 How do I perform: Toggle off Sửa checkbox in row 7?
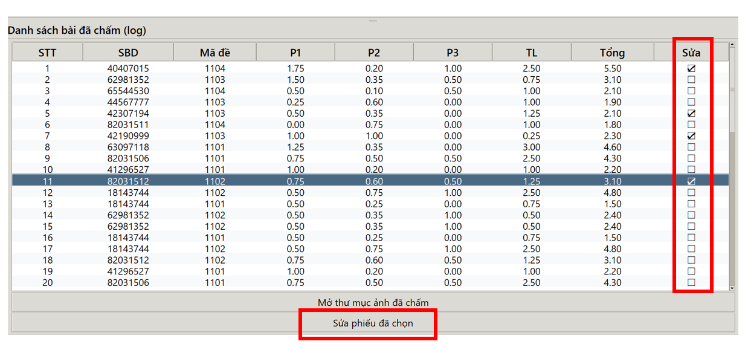pos(691,136)
